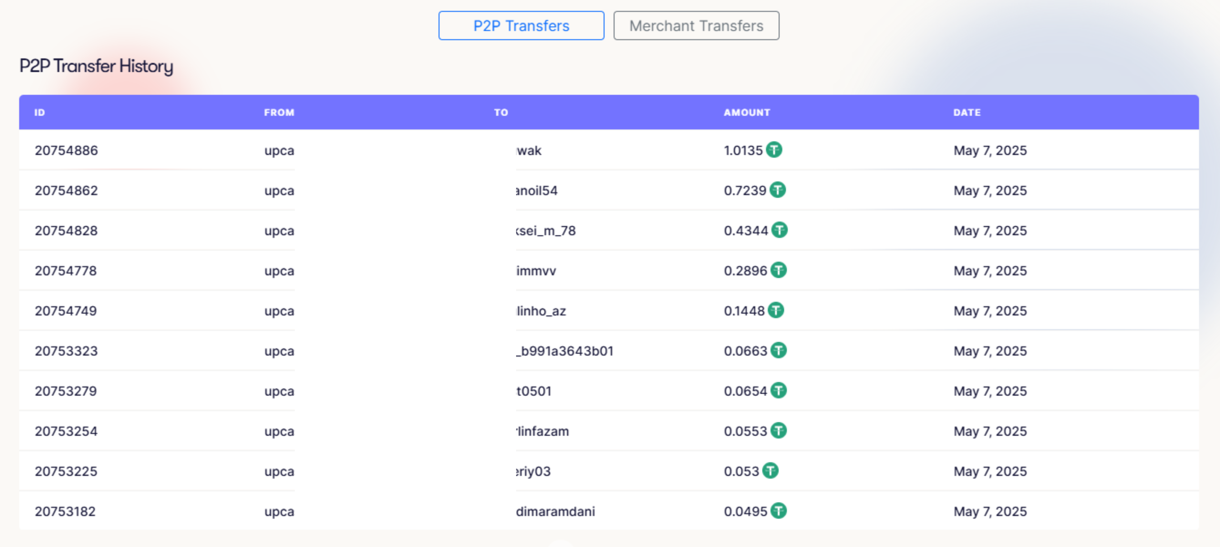
Task: Click the Tether icon next to 0.0663
Action: tap(778, 350)
